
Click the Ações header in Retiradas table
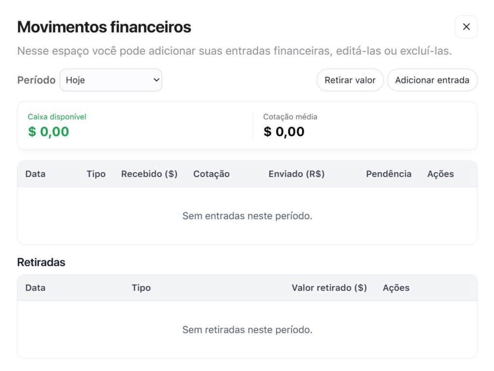(x=396, y=288)
